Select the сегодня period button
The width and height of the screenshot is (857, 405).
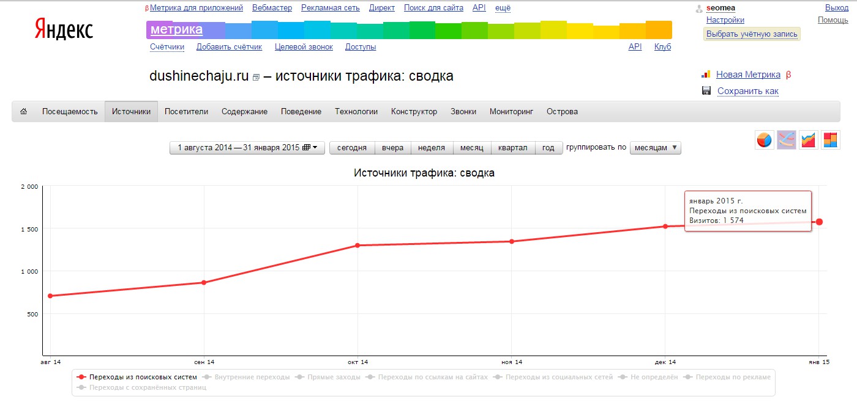(x=352, y=148)
